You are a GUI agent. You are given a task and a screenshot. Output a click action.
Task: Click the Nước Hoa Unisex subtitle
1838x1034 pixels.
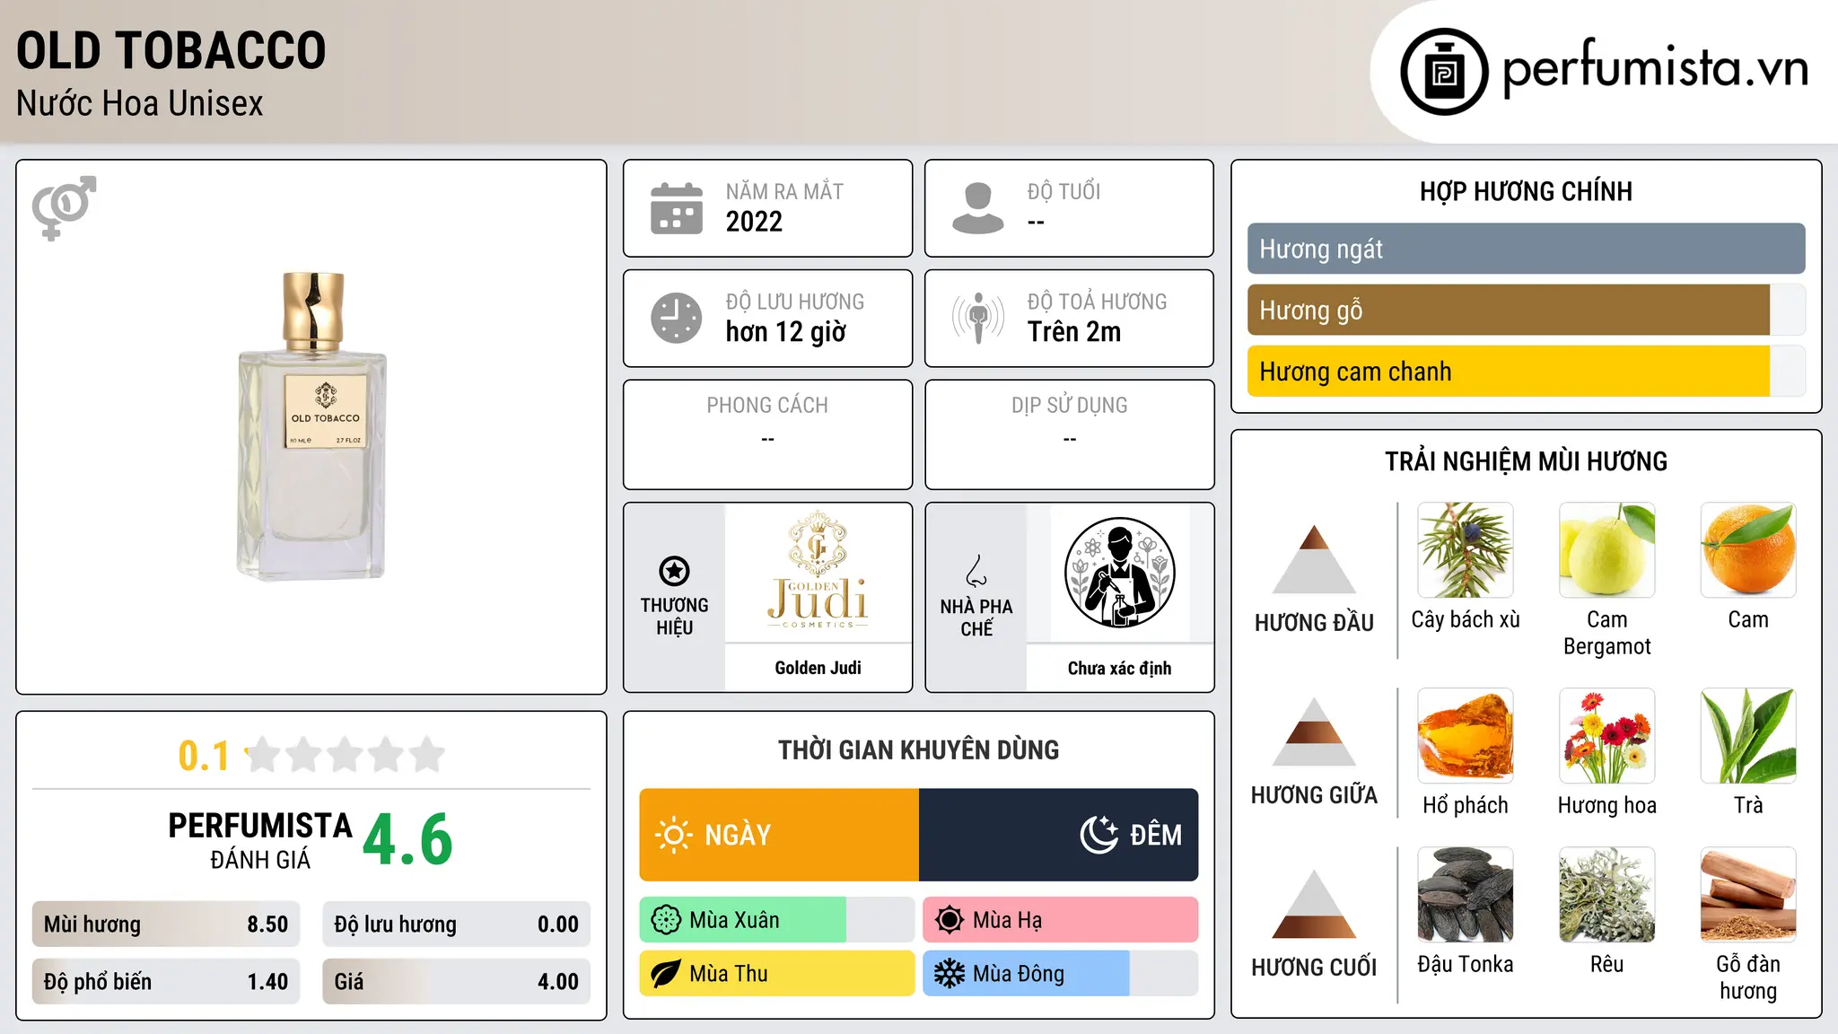pyautogui.click(x=140, y=104)
